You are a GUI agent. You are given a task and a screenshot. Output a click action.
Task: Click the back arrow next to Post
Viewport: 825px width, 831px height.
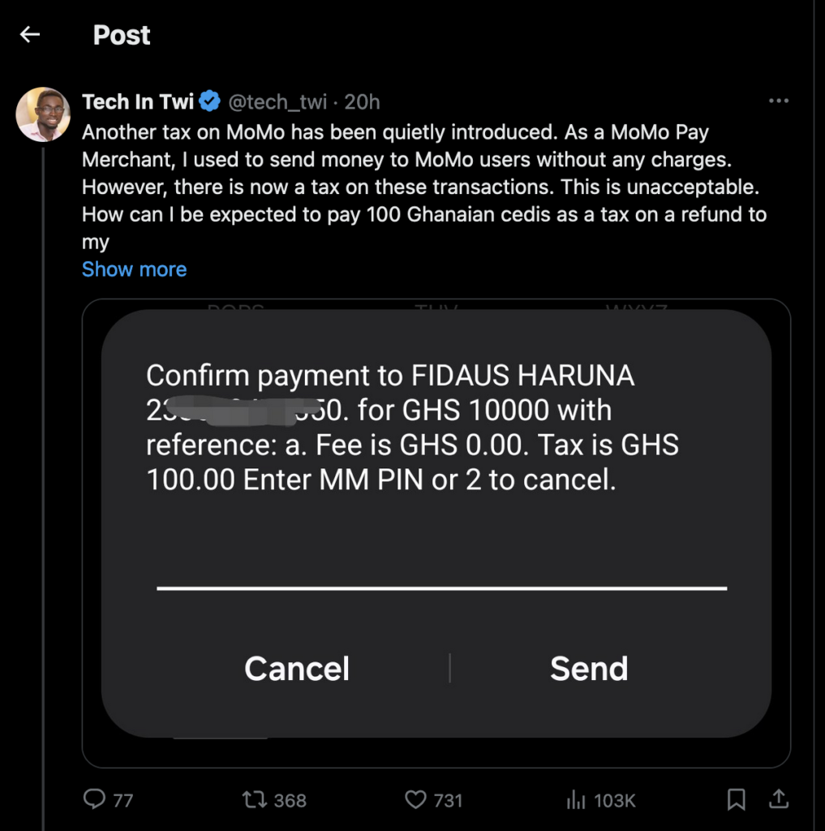(30, 35)
